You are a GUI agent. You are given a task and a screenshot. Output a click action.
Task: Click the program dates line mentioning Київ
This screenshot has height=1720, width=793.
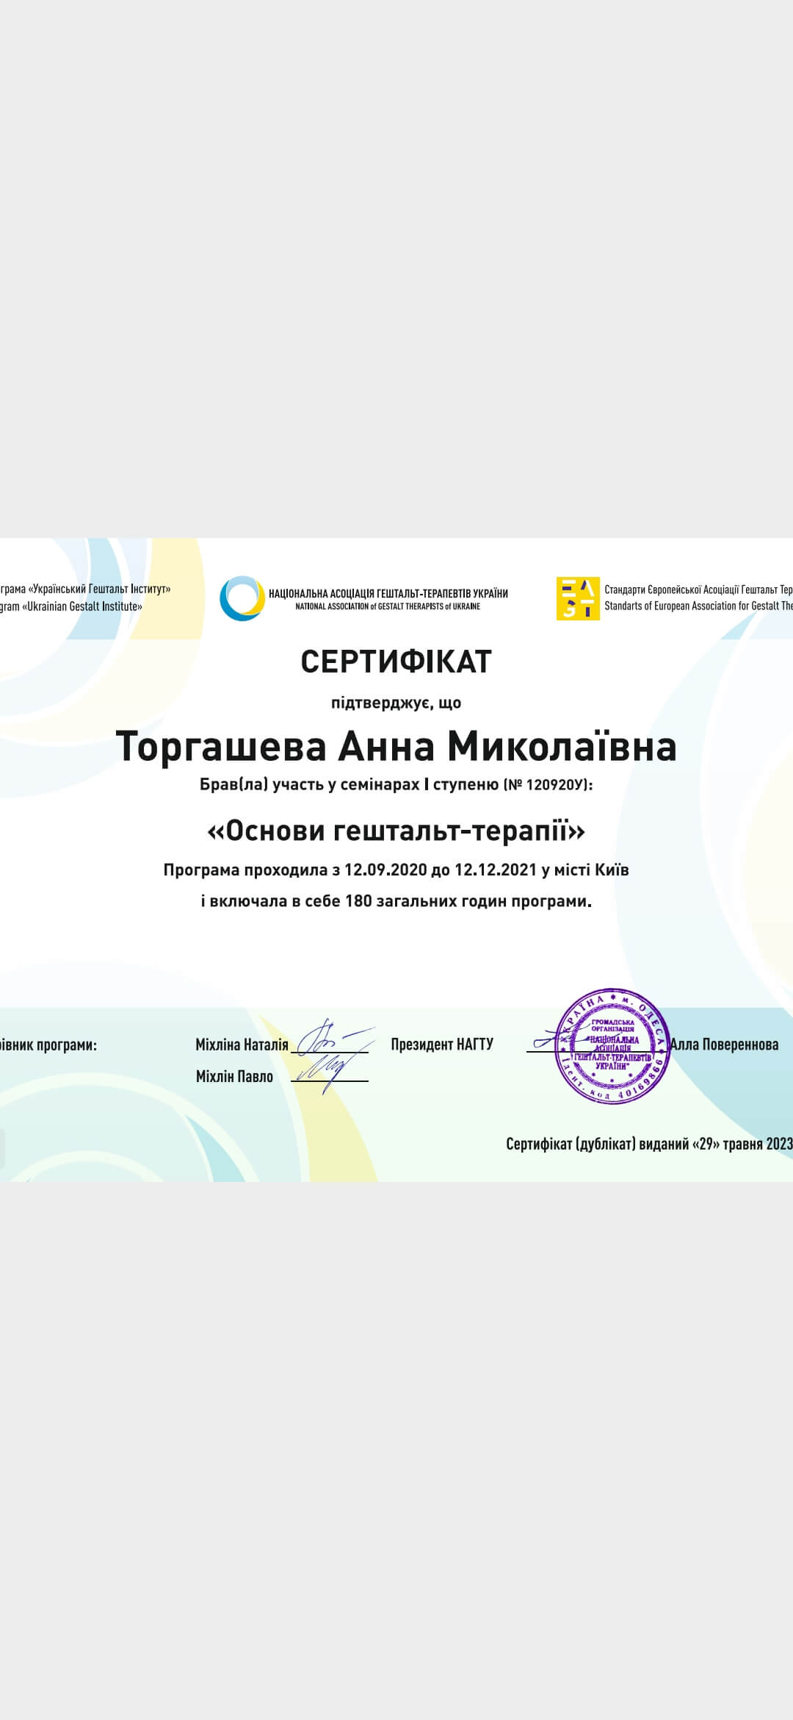pos(396,870)
